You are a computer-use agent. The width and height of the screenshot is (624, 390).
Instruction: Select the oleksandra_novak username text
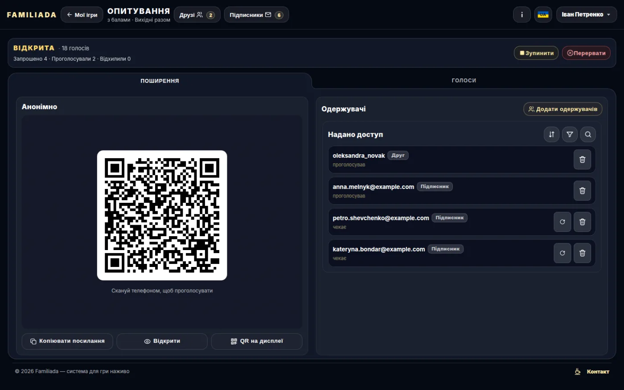(x=359, y=156)
